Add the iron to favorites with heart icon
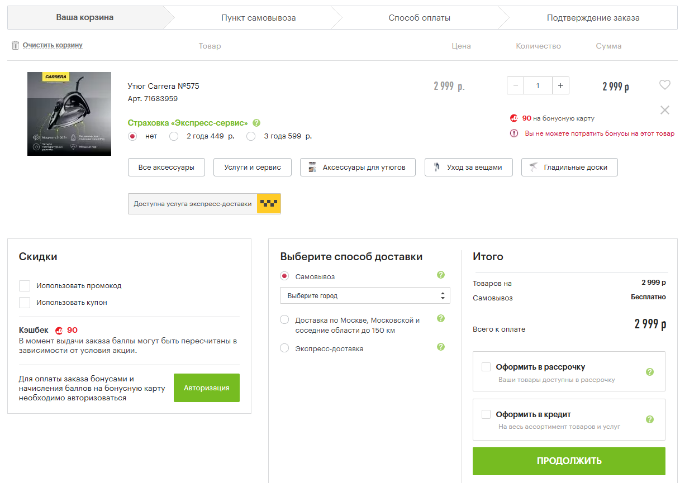Screen dimensions: 680x483 664,85
